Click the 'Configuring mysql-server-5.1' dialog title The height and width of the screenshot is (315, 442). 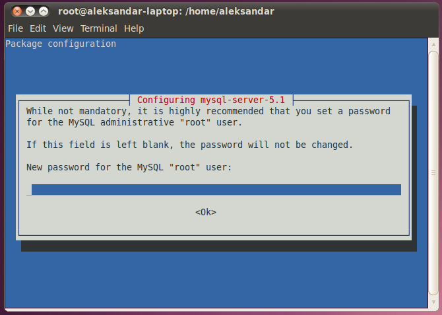click(x=211, y=100)
